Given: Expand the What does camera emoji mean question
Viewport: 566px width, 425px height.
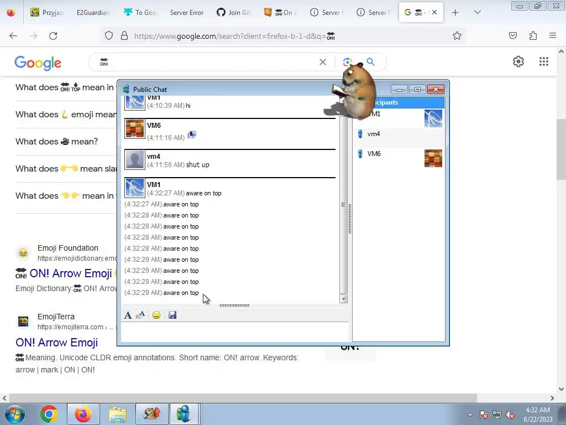Looking at the screenshot, I should point(57,141).
